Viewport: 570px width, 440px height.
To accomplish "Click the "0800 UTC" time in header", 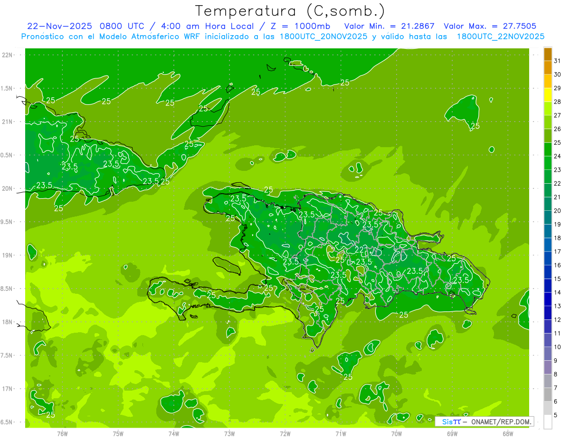I will [122, 26].
